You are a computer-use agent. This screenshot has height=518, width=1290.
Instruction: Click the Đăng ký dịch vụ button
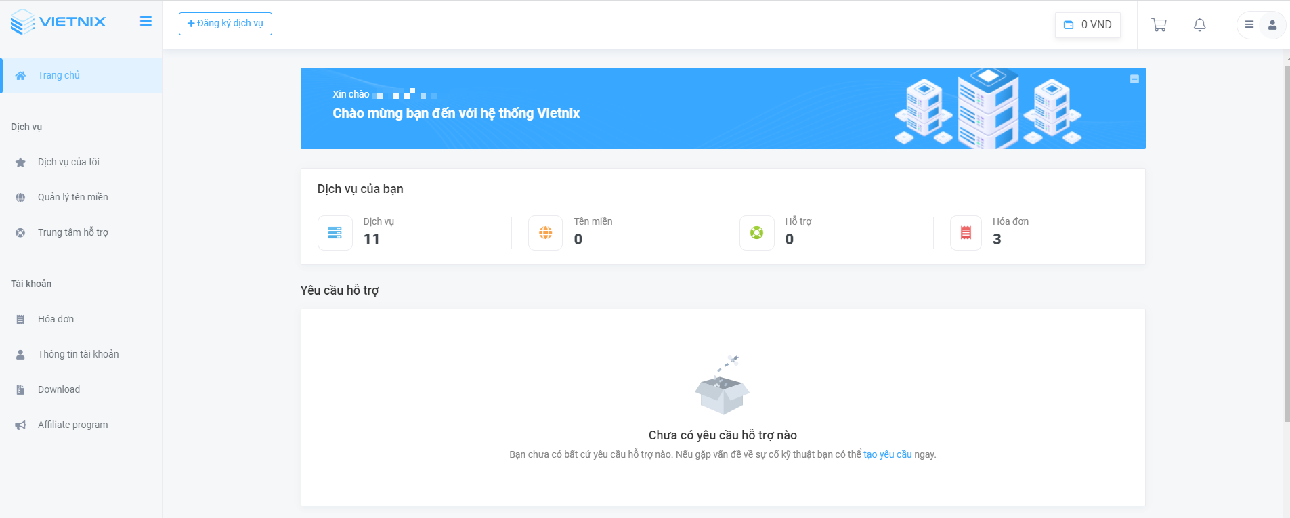(x=225, y=24)
